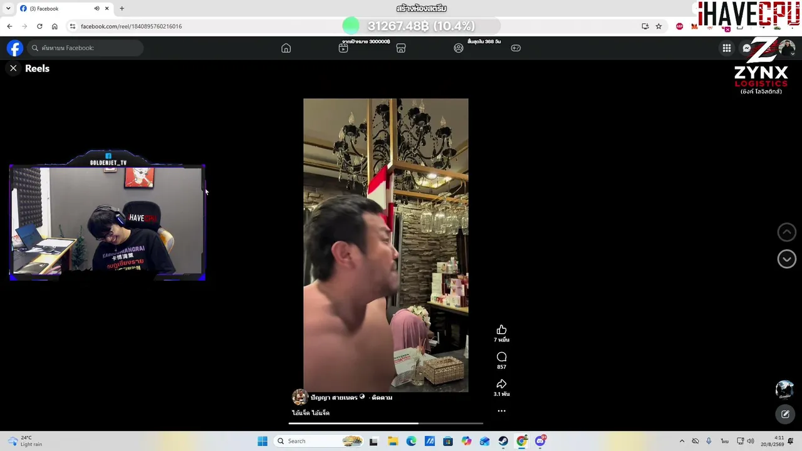Viewport: 802px width, 451px height.
Task: View site information icon in address bar
Action: click(x=73, y=26)
